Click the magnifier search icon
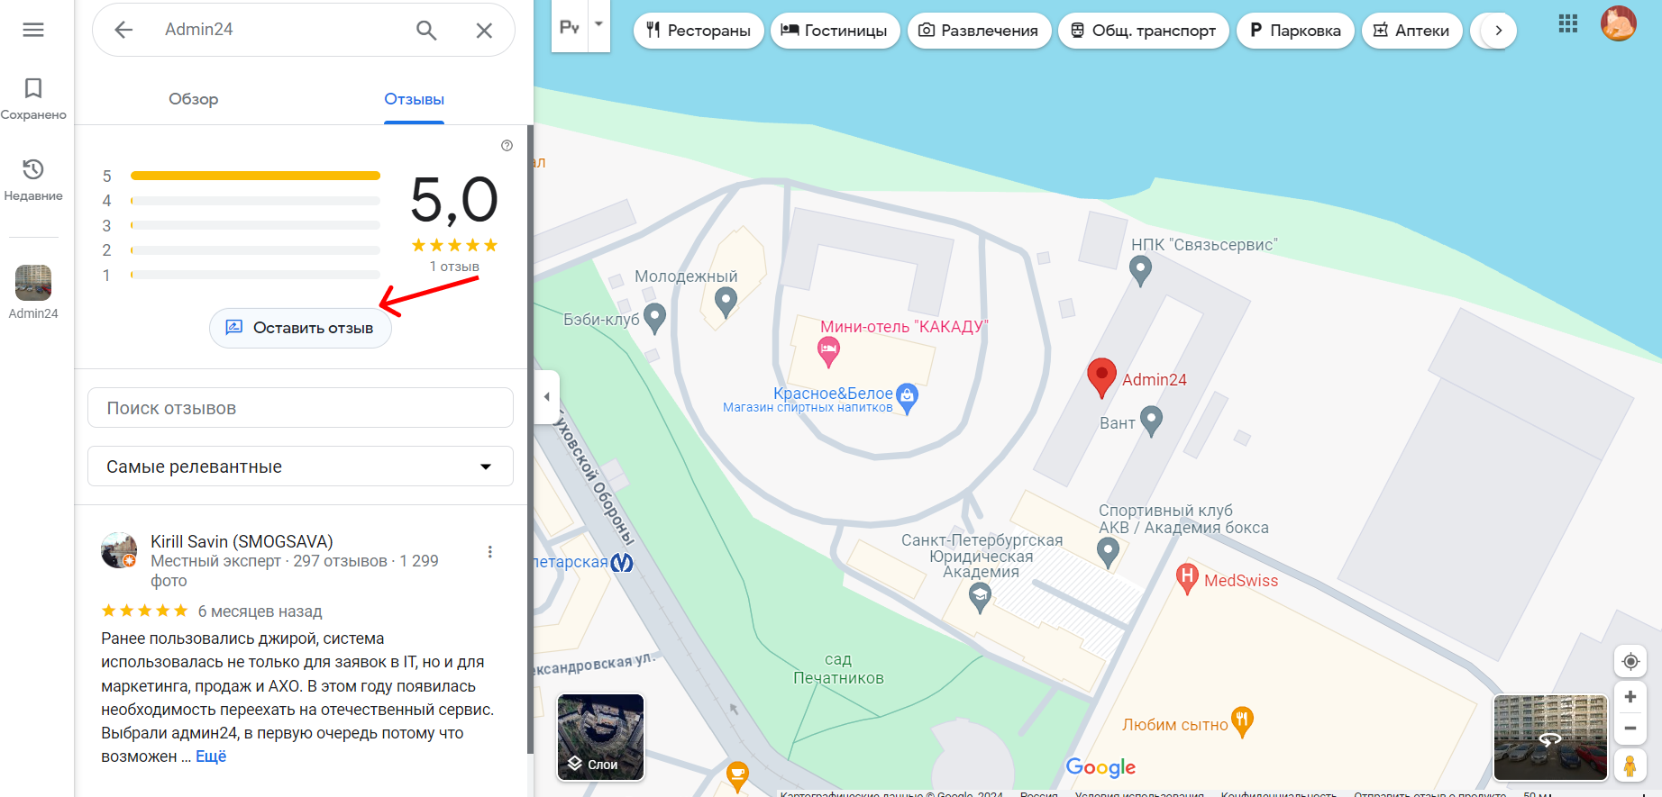Screen dimensions: 1662x797 (426, 30)
